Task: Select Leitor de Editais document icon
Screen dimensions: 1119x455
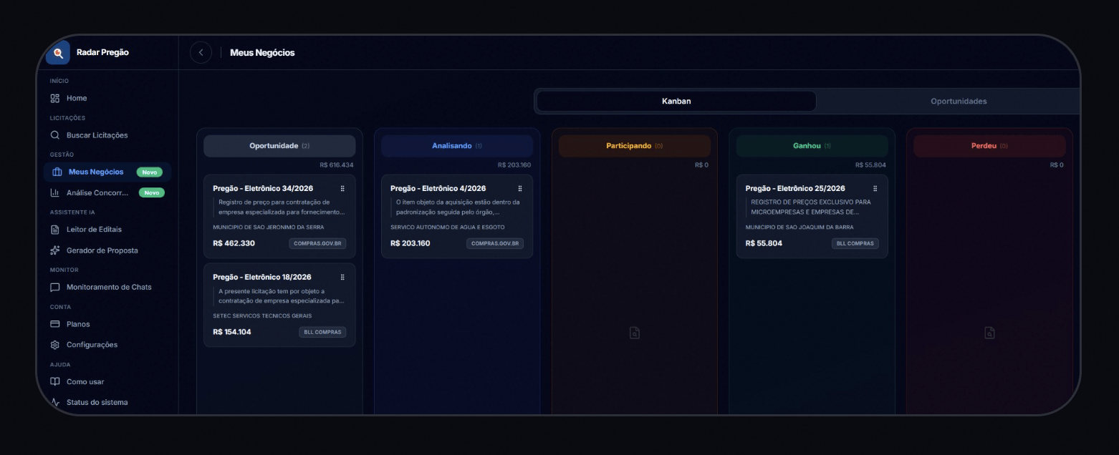Action: pyautogui.click(x=55, y=230)
